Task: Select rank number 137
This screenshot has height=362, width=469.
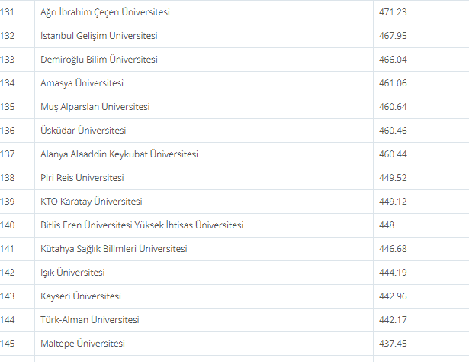Action: coord(7,154)
